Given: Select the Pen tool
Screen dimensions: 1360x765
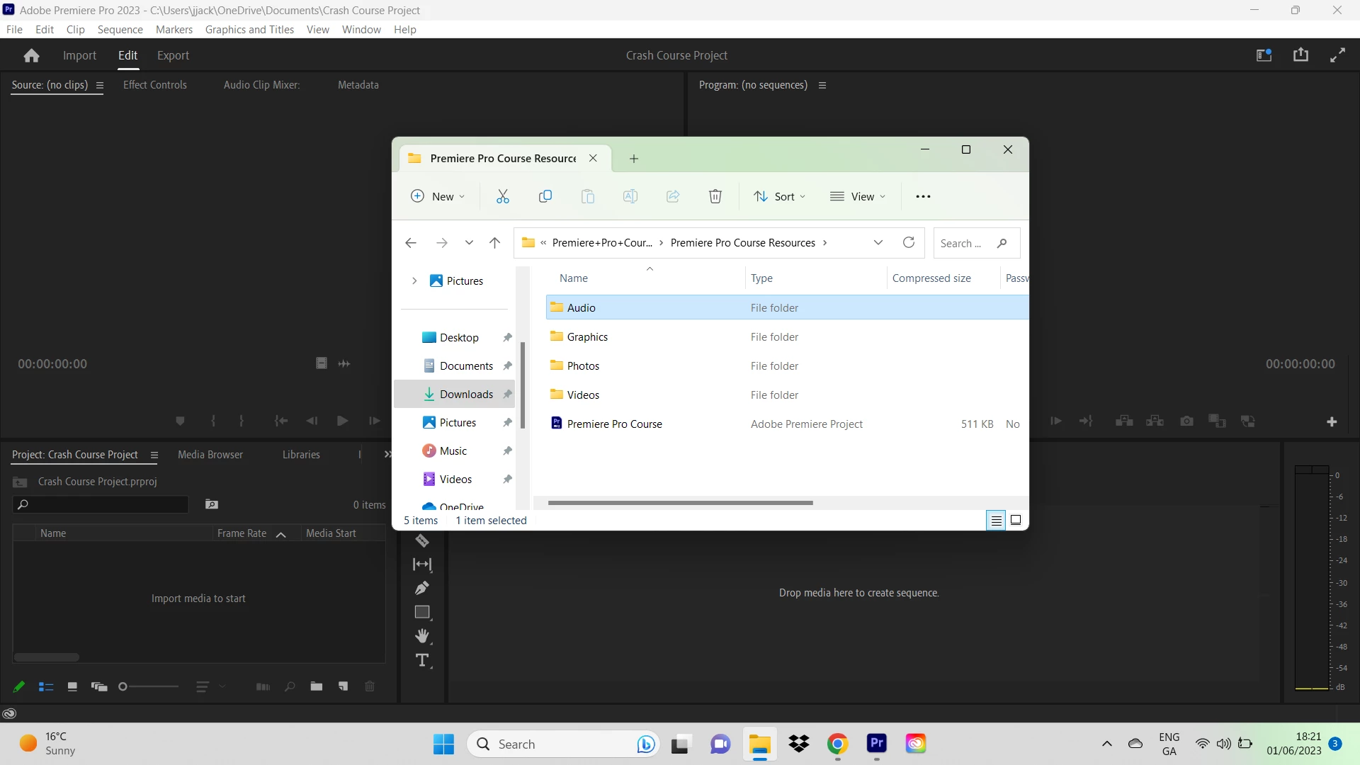Looking at the screenshot, I should (422, 588).
